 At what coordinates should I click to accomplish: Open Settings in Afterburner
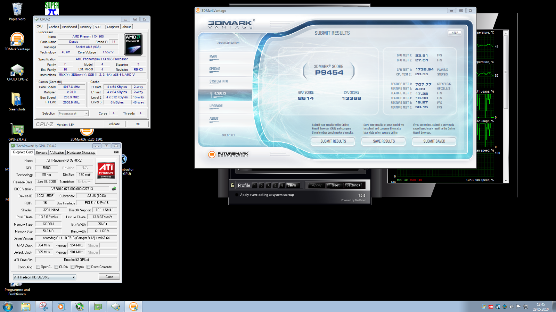click(x=353, y=185)
